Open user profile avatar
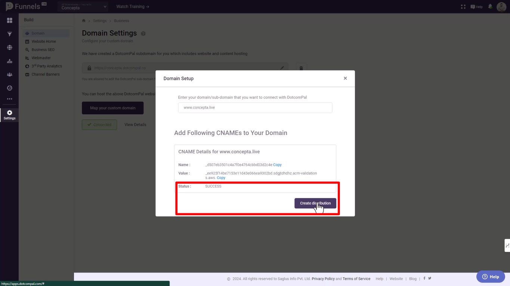Image resolution: width=510 pixels, height=286 pixels. pyautogui.click(x=501, y=7)
